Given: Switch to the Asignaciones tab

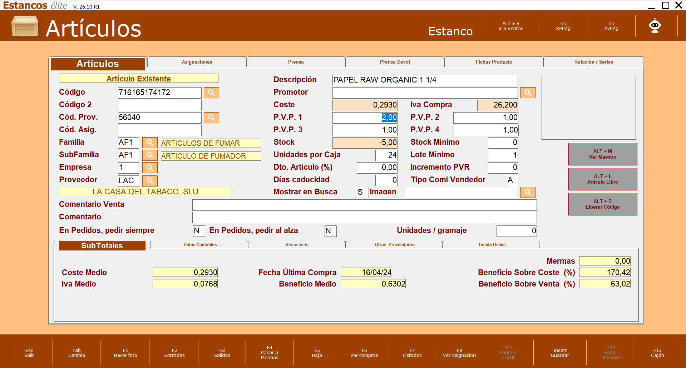Looking at the screenshot, I should 197,62.
